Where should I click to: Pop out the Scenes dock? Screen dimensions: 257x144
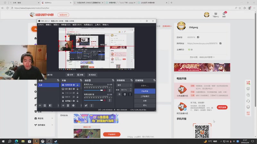[58, 80]
